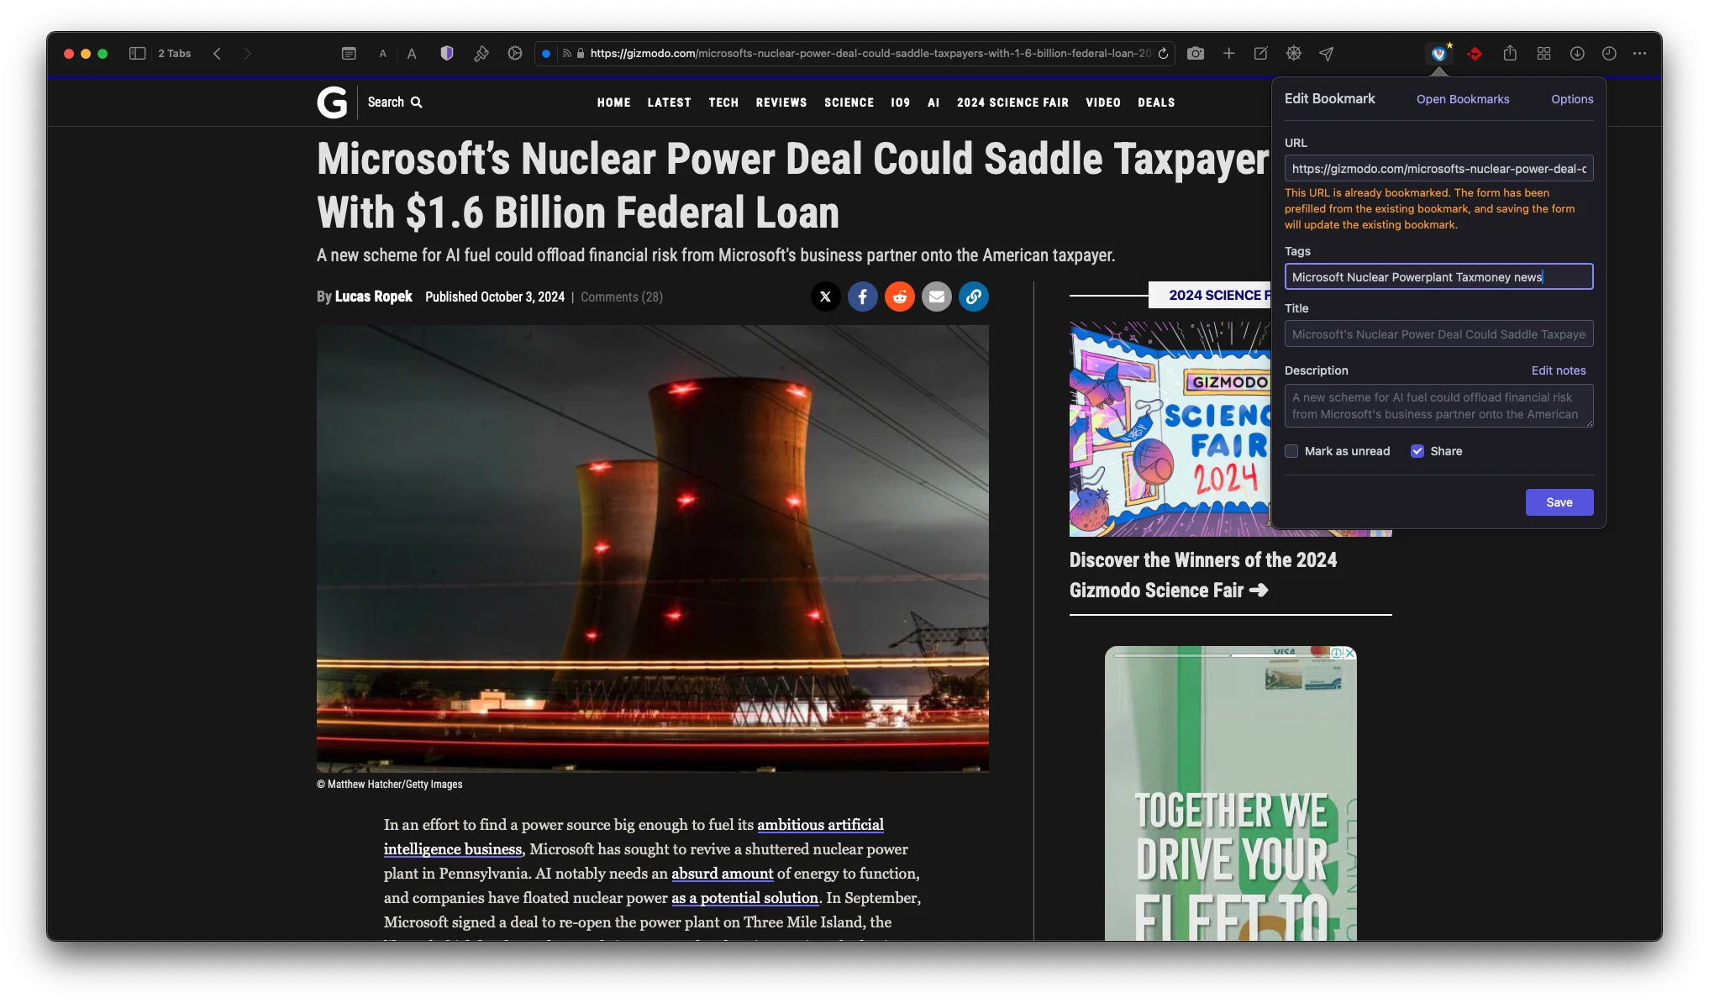Open the LATEST nav item

(670, 102)
